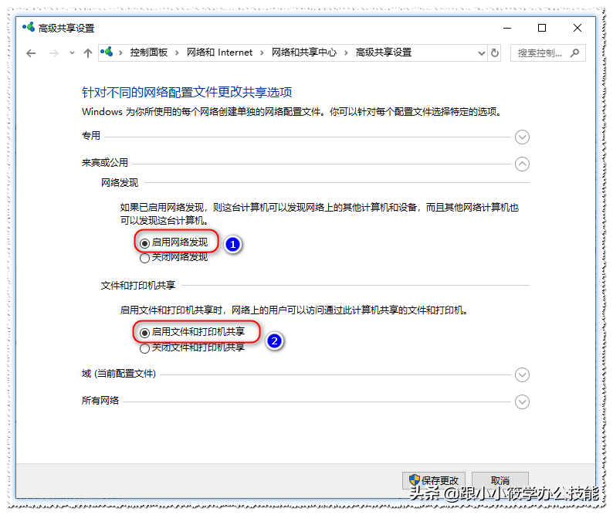Click the 所有网络 section label

point(100,401)
